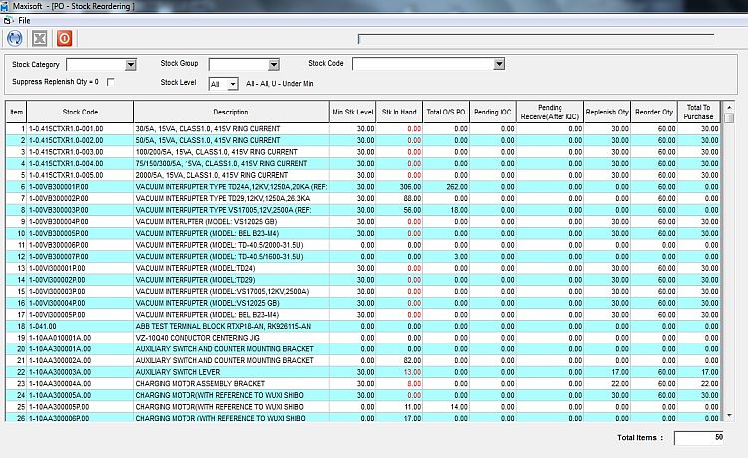
Task: Click the Excel export icon
Action: [x=41, y=39]
